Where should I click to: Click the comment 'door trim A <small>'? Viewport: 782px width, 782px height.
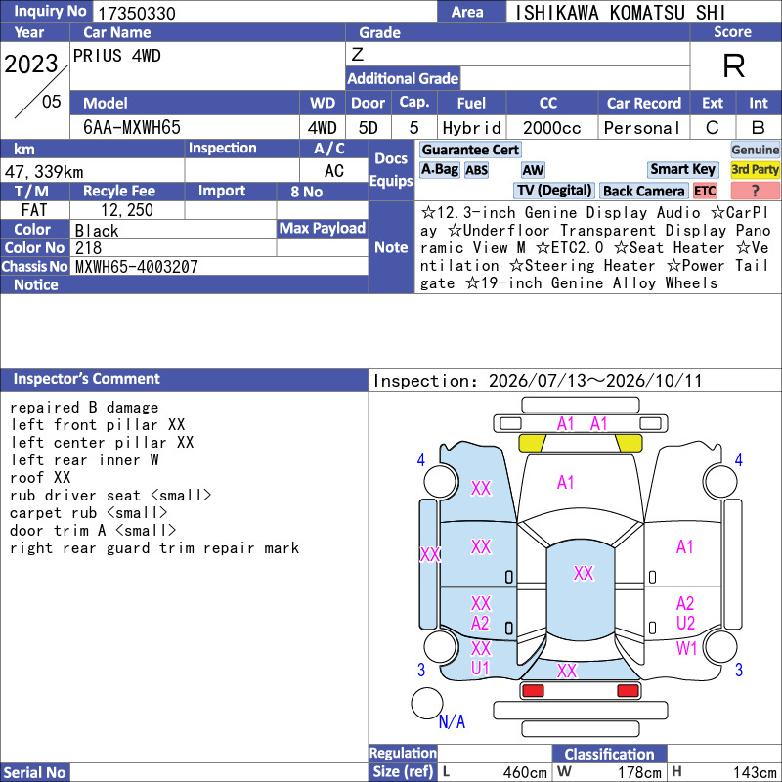93,530
